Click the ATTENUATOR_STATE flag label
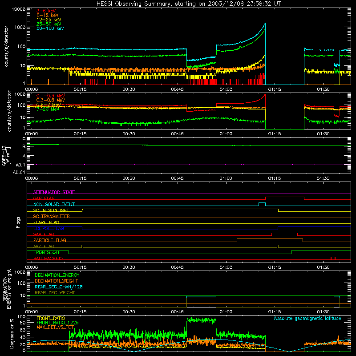Image resolution: width=356 pixels, height=356 pixels. 54,192
